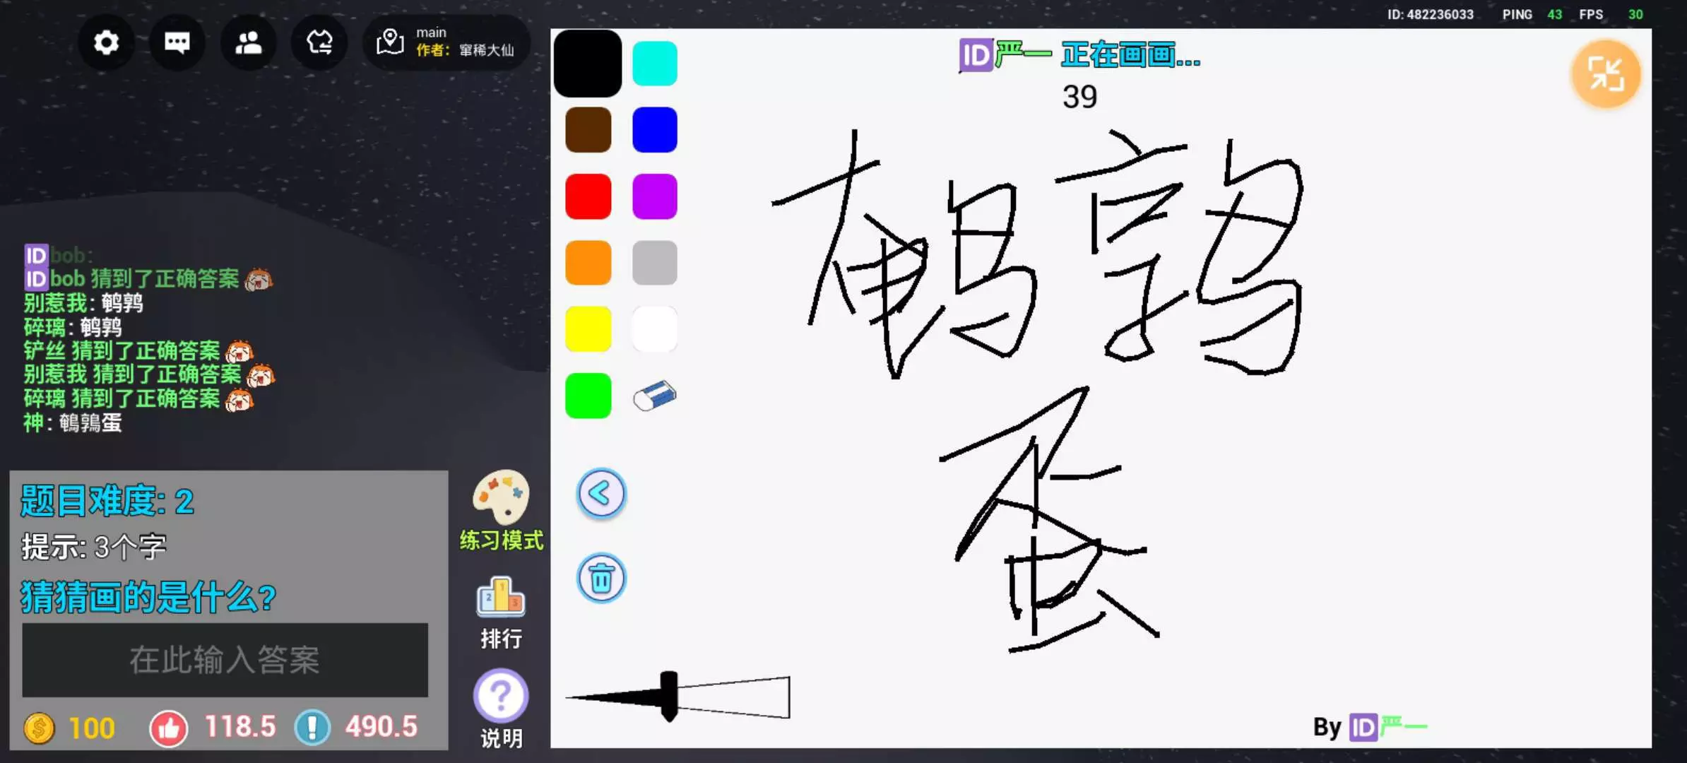This screenshot has width=1687, height=763.
Task: Select the purple color swatch
Action: 654,196
